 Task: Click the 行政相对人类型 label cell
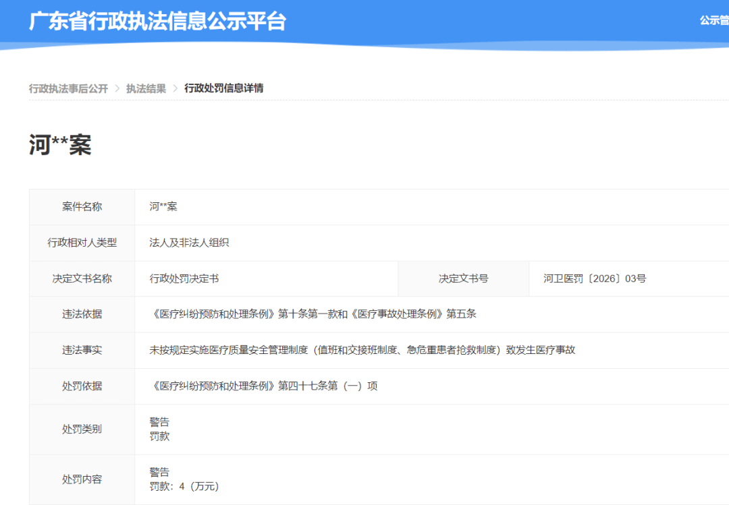point(82,243)
